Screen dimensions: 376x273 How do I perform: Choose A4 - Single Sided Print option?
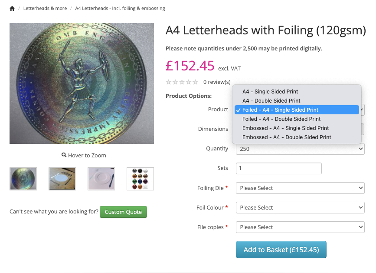click(270, 92)
